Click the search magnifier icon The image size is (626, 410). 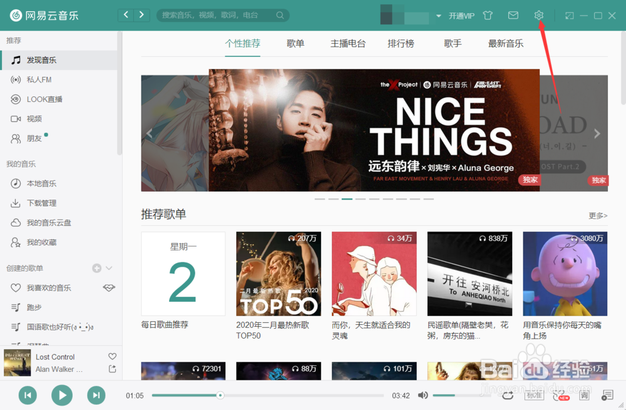click(x=280, y=15)
